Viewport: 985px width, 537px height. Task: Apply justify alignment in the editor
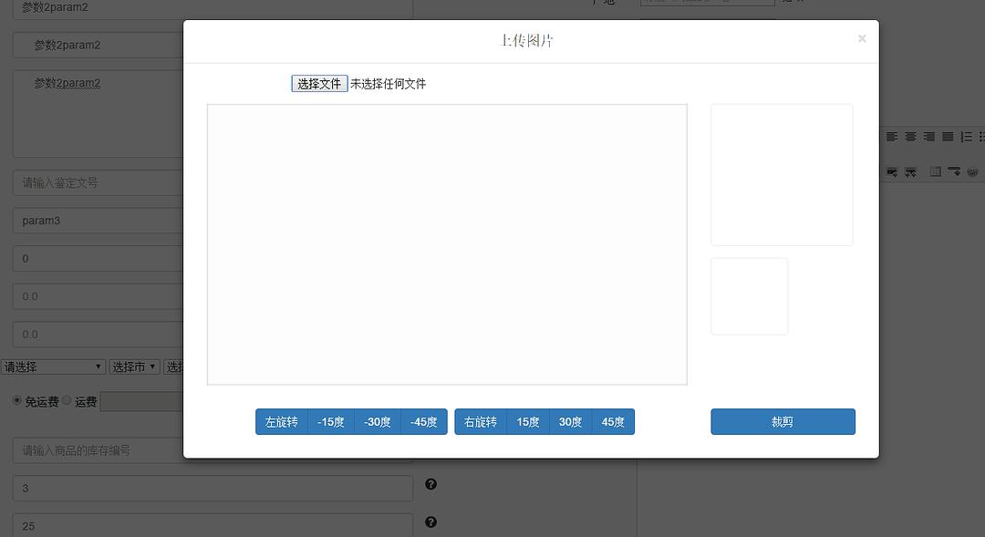[x=948, y=137]
